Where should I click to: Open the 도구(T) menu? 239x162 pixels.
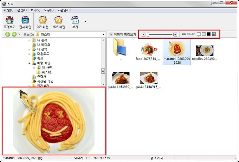tap(49, 10)
